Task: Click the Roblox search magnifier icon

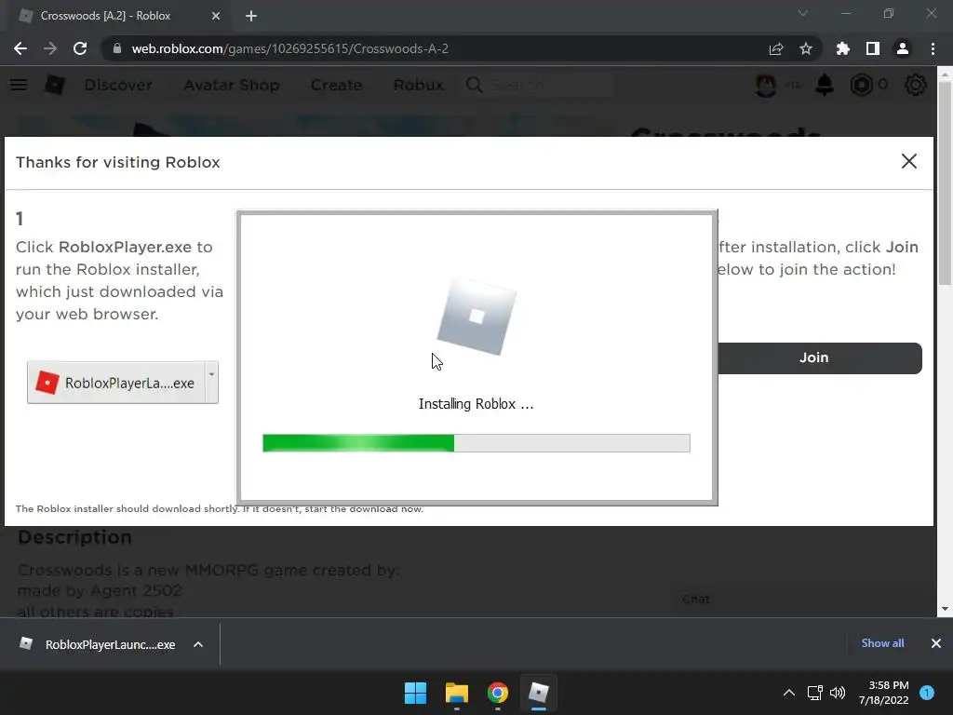Action: (x=475, y=85)
